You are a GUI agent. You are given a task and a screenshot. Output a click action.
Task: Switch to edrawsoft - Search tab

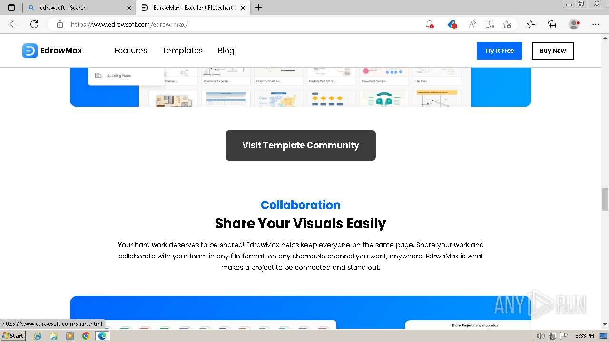point(79,8)
